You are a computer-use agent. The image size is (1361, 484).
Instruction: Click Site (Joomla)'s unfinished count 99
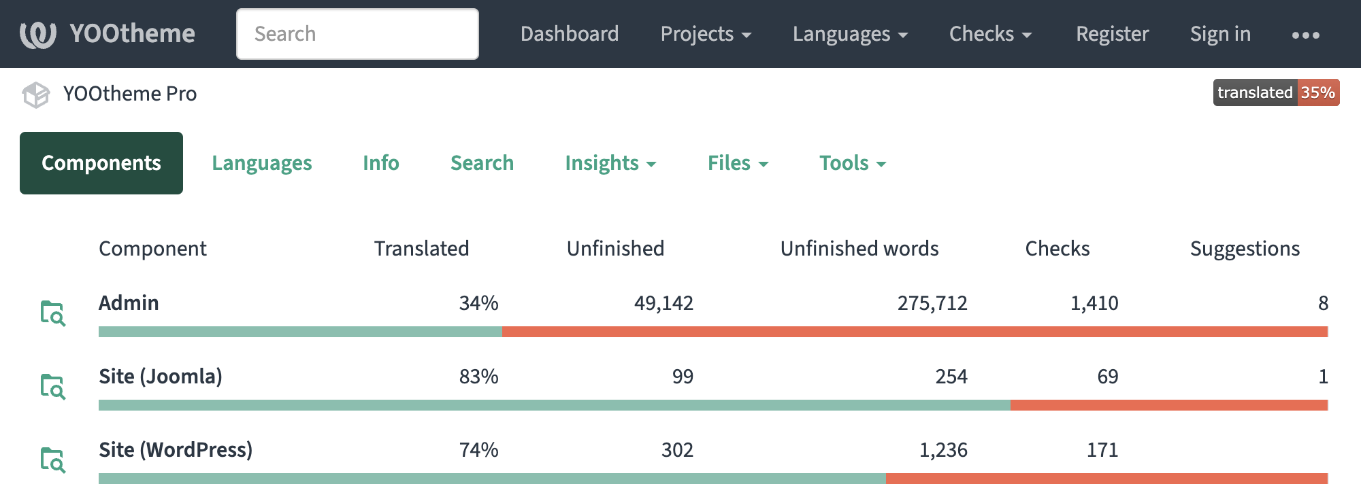(683, 377)
